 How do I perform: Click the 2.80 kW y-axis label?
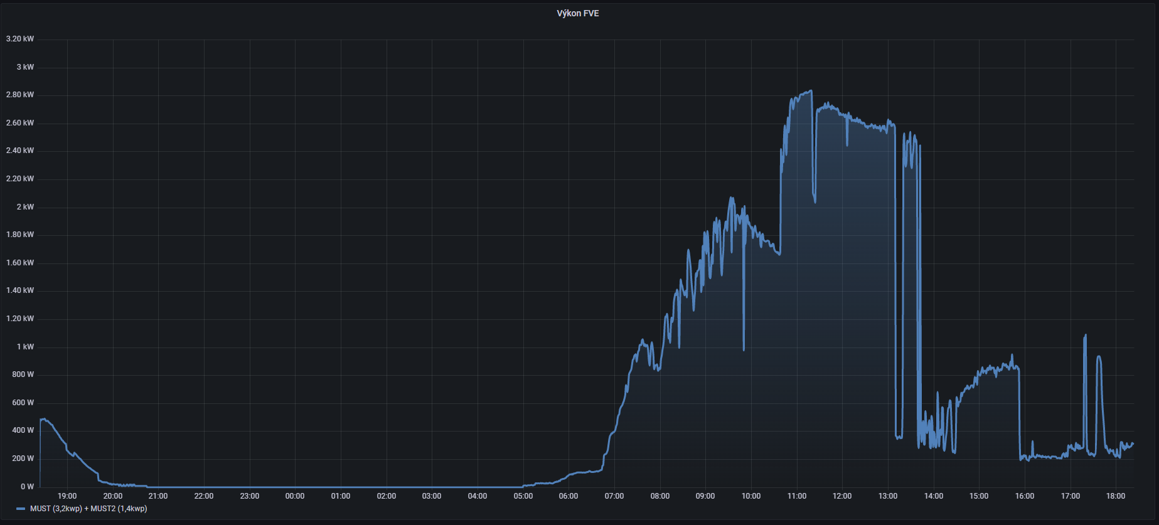click(x=20, y=95)
